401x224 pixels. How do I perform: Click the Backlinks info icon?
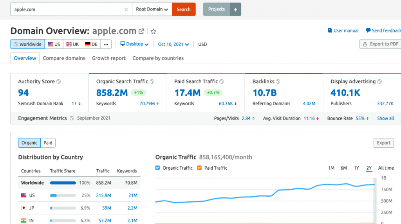278,81
